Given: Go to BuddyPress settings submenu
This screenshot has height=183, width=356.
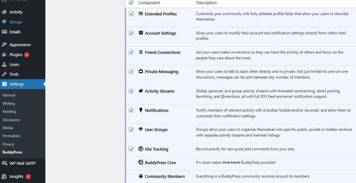Looking at the screenshot, I should (x=13, y=152).
